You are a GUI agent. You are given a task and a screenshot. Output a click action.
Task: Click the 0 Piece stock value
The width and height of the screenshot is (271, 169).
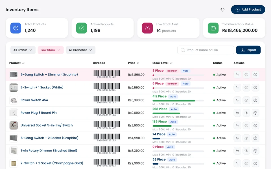pos(158,147)
